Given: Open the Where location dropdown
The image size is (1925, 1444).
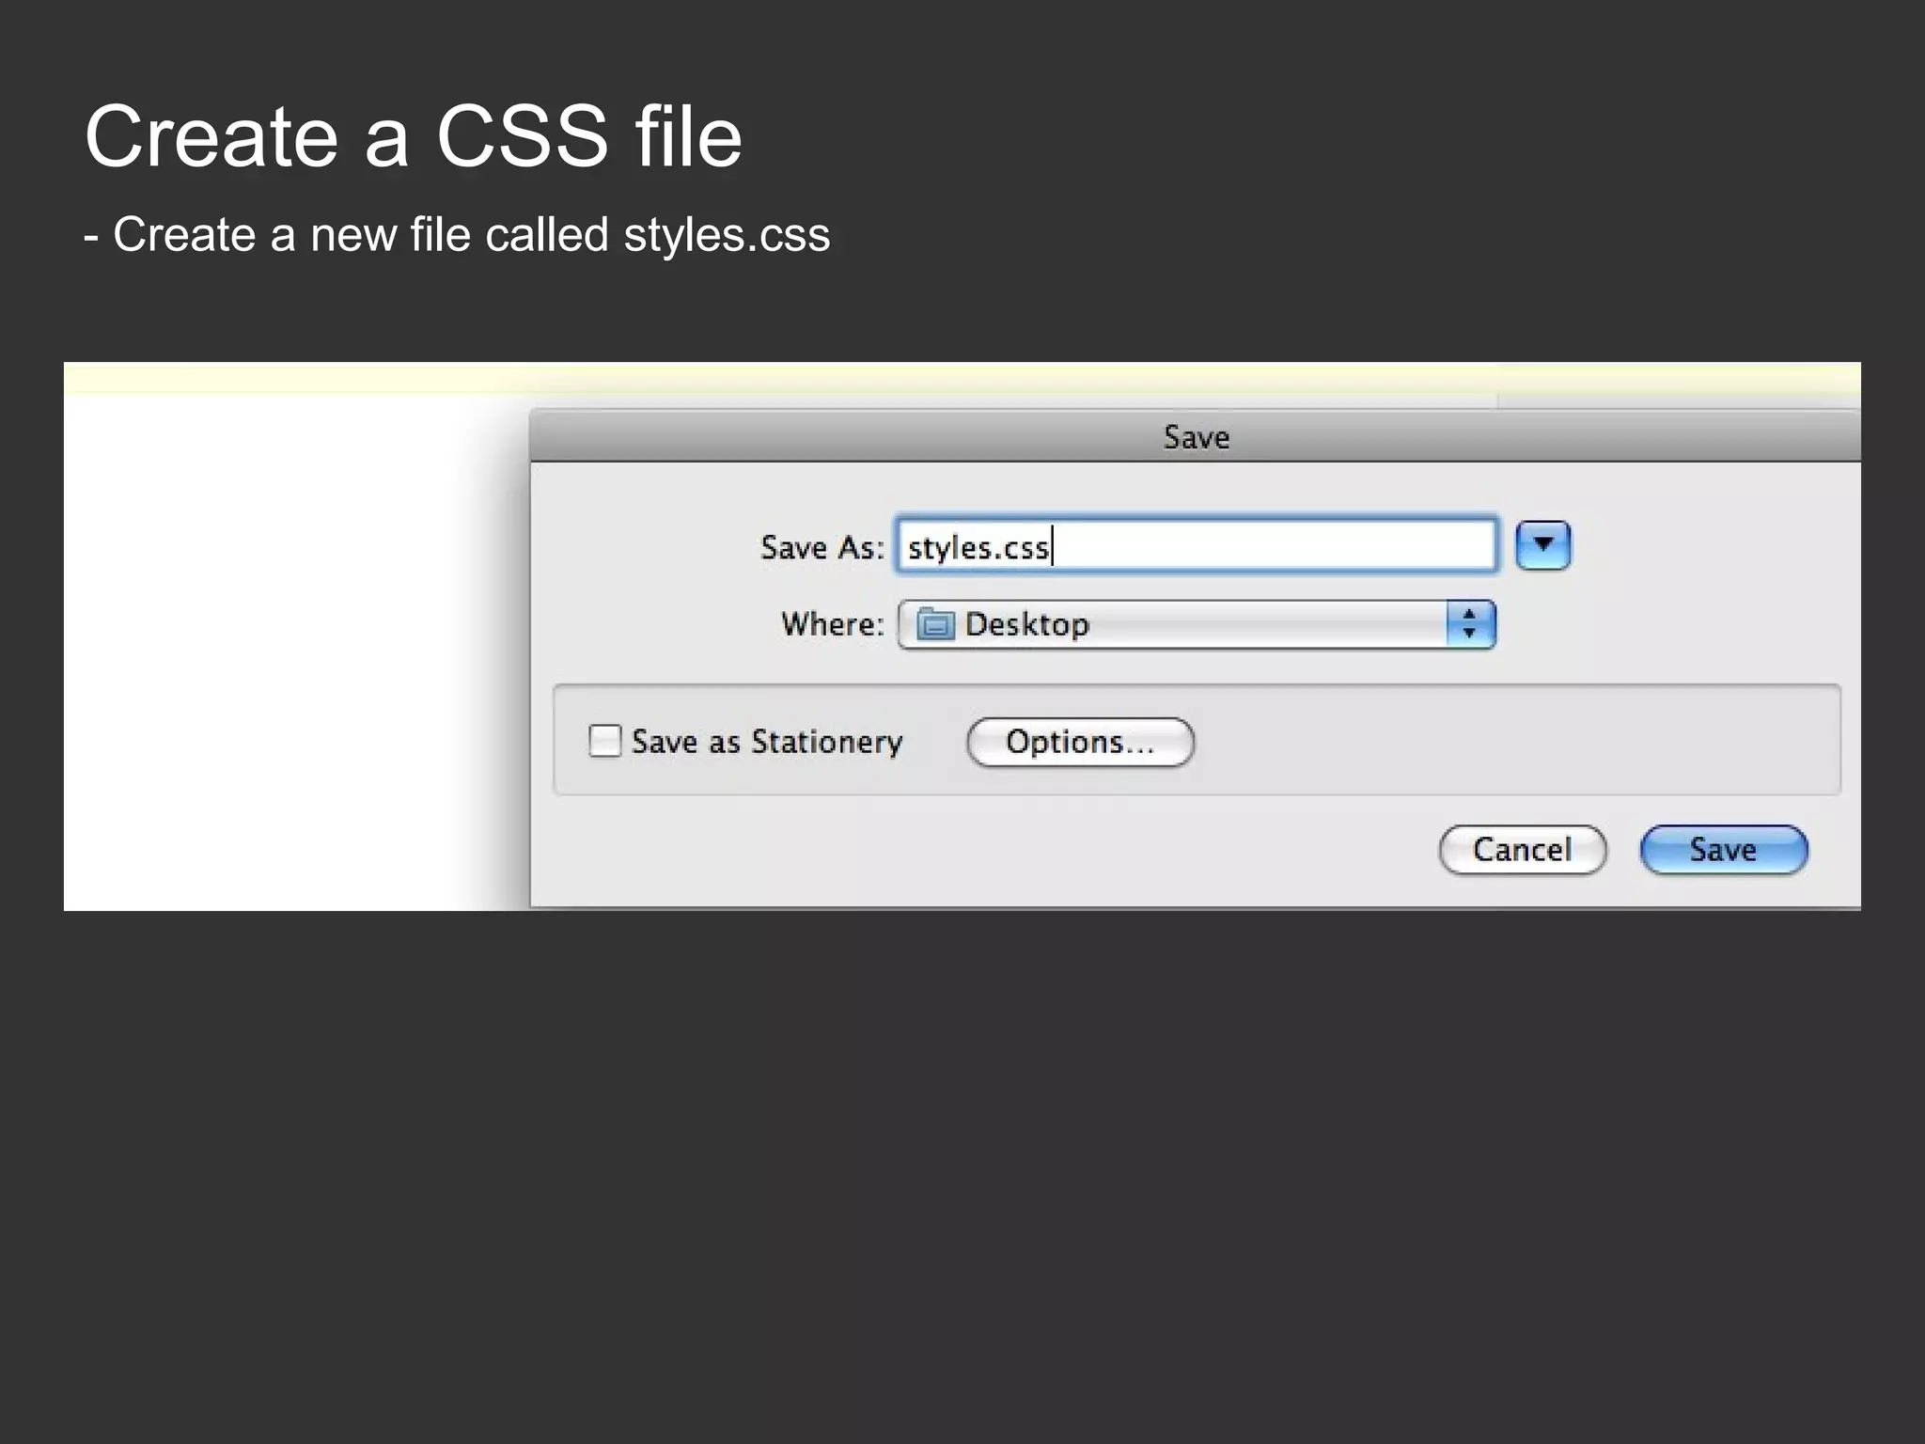Looking at the screenshot, I should (1197, 624).
